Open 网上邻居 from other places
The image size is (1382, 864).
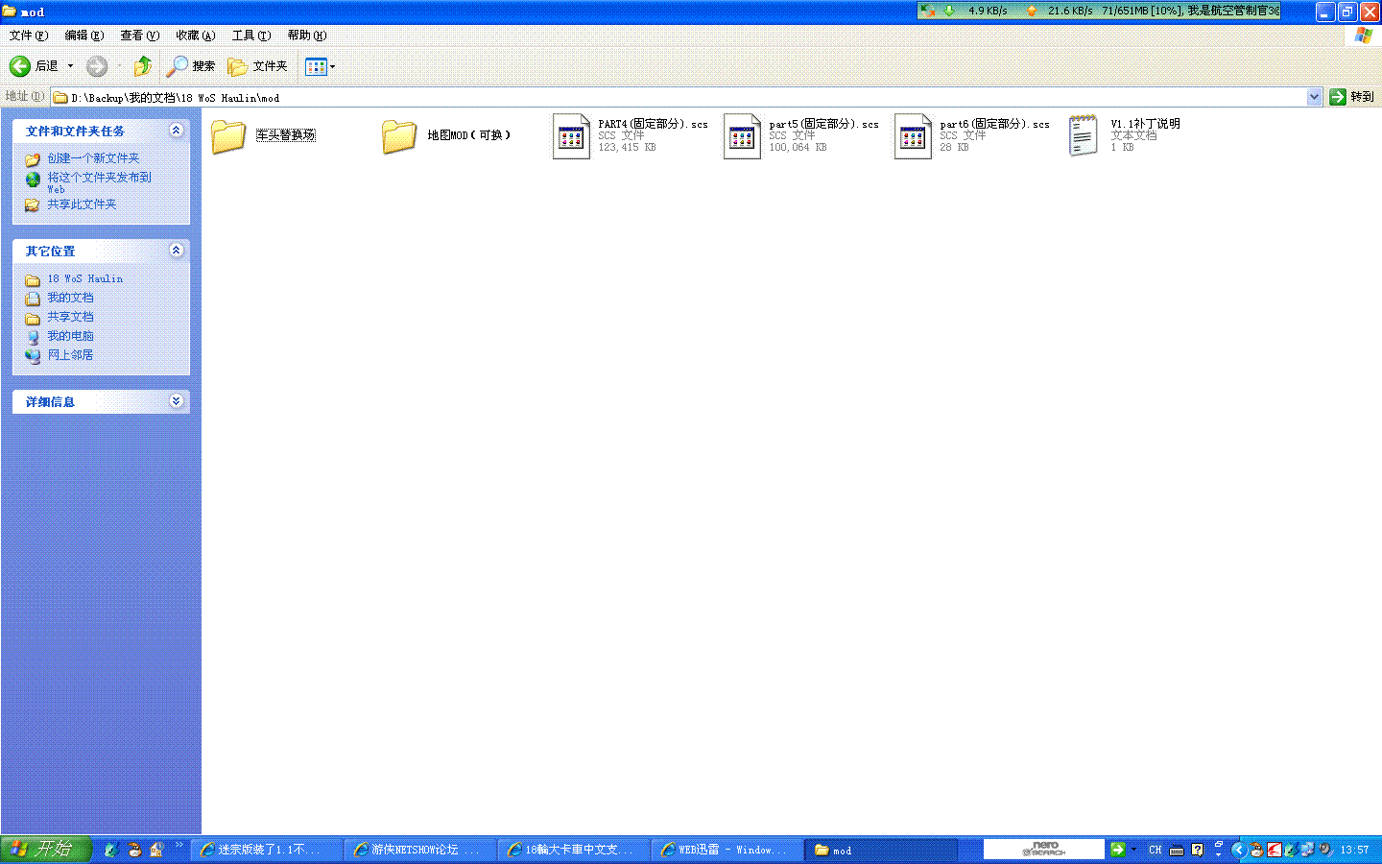click(70, 355)
